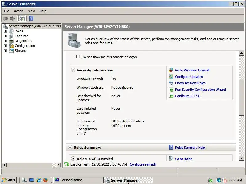Screen dimensions: 246x184
Task: Toggle the Show/Hide Console Tree toolbar icon
Action: pos(22,19)
